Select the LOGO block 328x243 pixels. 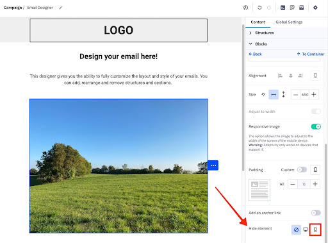(x=119, y=30)
